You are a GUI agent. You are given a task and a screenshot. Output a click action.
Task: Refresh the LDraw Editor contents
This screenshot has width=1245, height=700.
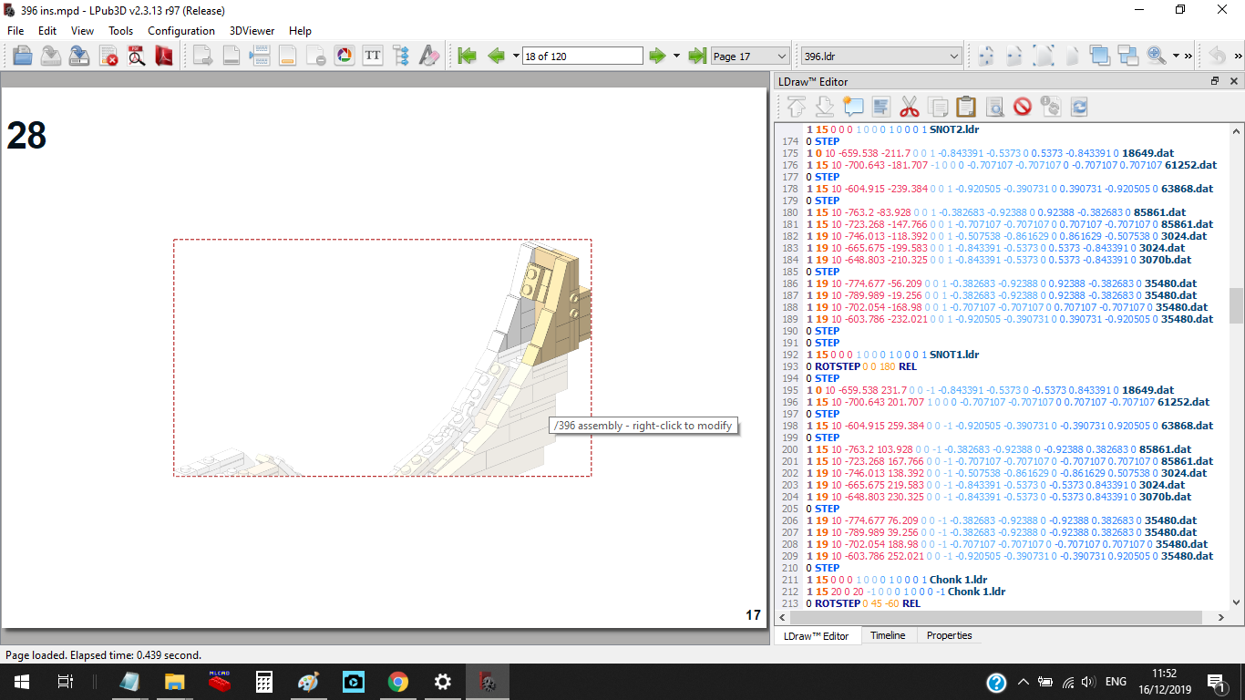point(1079,107)
